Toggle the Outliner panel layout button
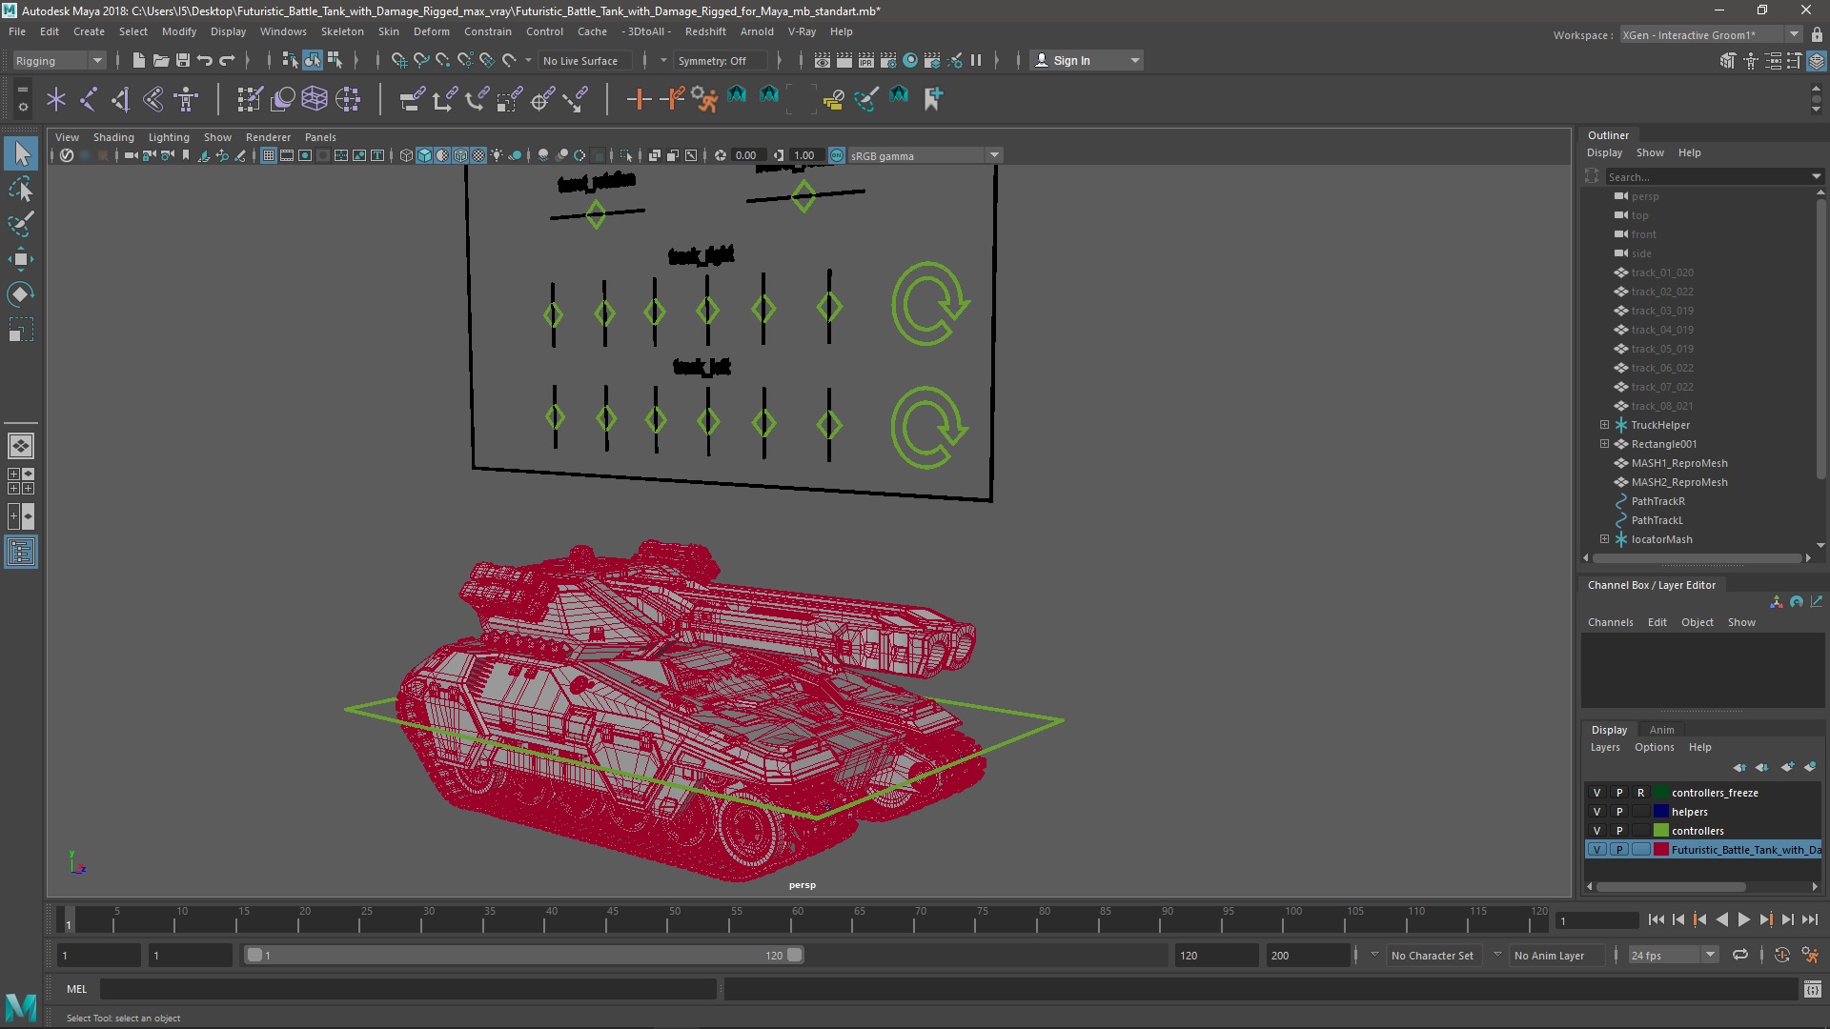 coord(21,553)
